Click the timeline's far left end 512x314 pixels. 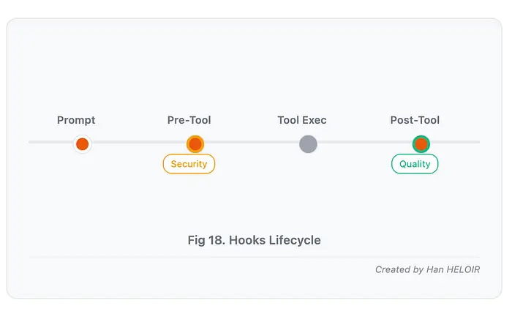click(31, 142)
